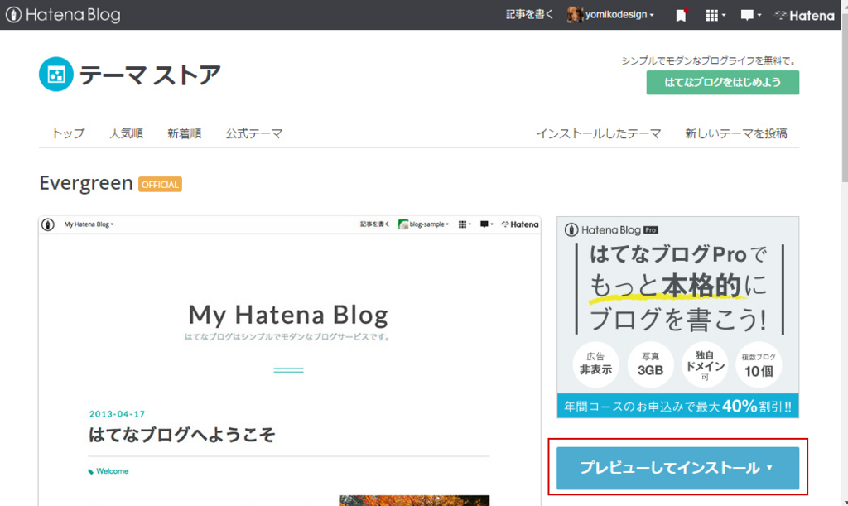Click the 2013-04-17 date in preview
The height and width of the screenshot is (506, 848).
[x=118, y=414]
